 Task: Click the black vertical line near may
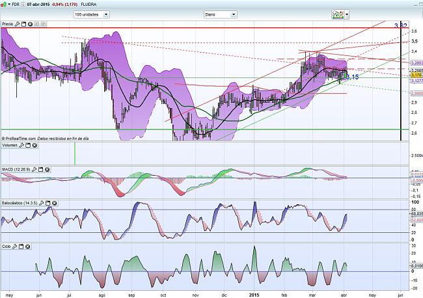pos(401,81)
